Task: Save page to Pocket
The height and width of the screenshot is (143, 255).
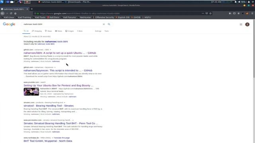Action: (207, 14)
